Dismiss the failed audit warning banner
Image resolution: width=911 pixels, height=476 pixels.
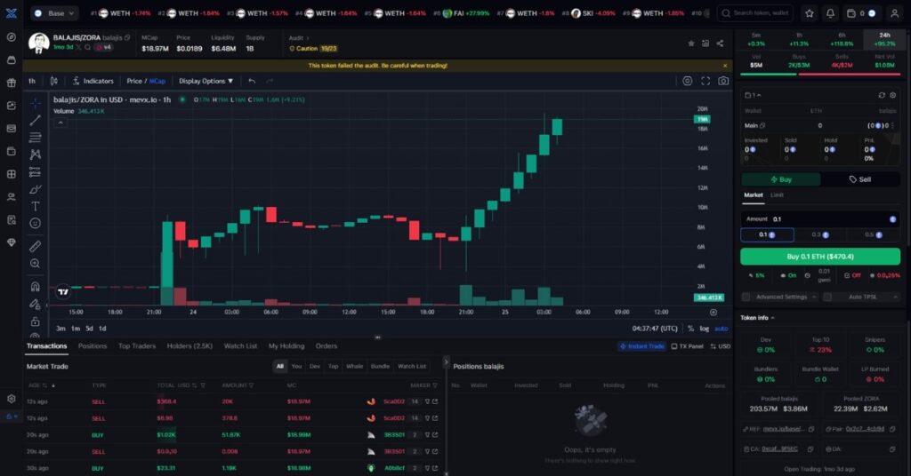(x=724, y=66)
